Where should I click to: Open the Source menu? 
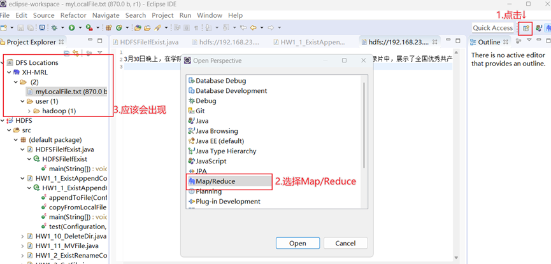(43, 15)
